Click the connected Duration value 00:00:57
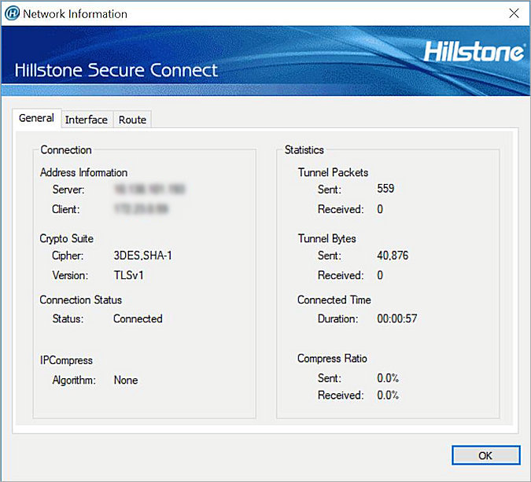531x482 pixels. coord(396,319)
